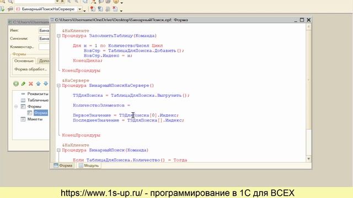Screen dimensions: 353x198
Task: Click the 'ПервоеЗначение = ТЗДляПоиска[0].Индекс;' line
Action: pos(126,116)
